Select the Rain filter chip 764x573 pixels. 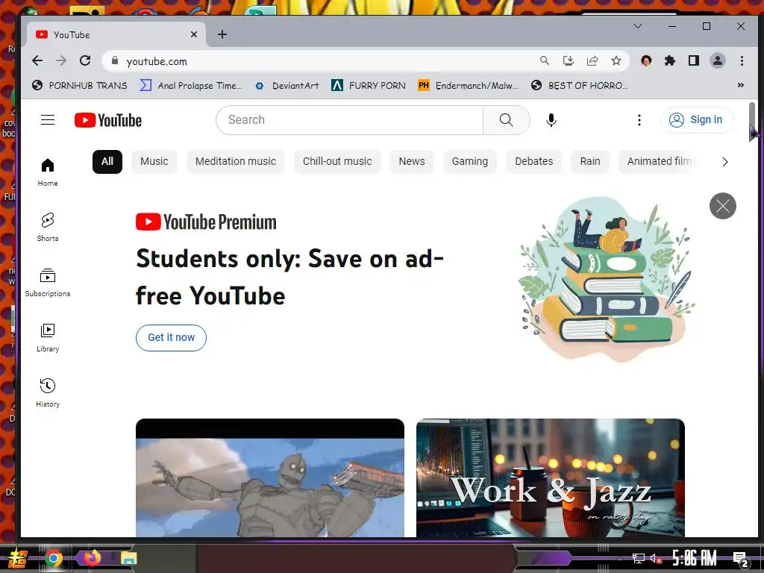[590, 161]
